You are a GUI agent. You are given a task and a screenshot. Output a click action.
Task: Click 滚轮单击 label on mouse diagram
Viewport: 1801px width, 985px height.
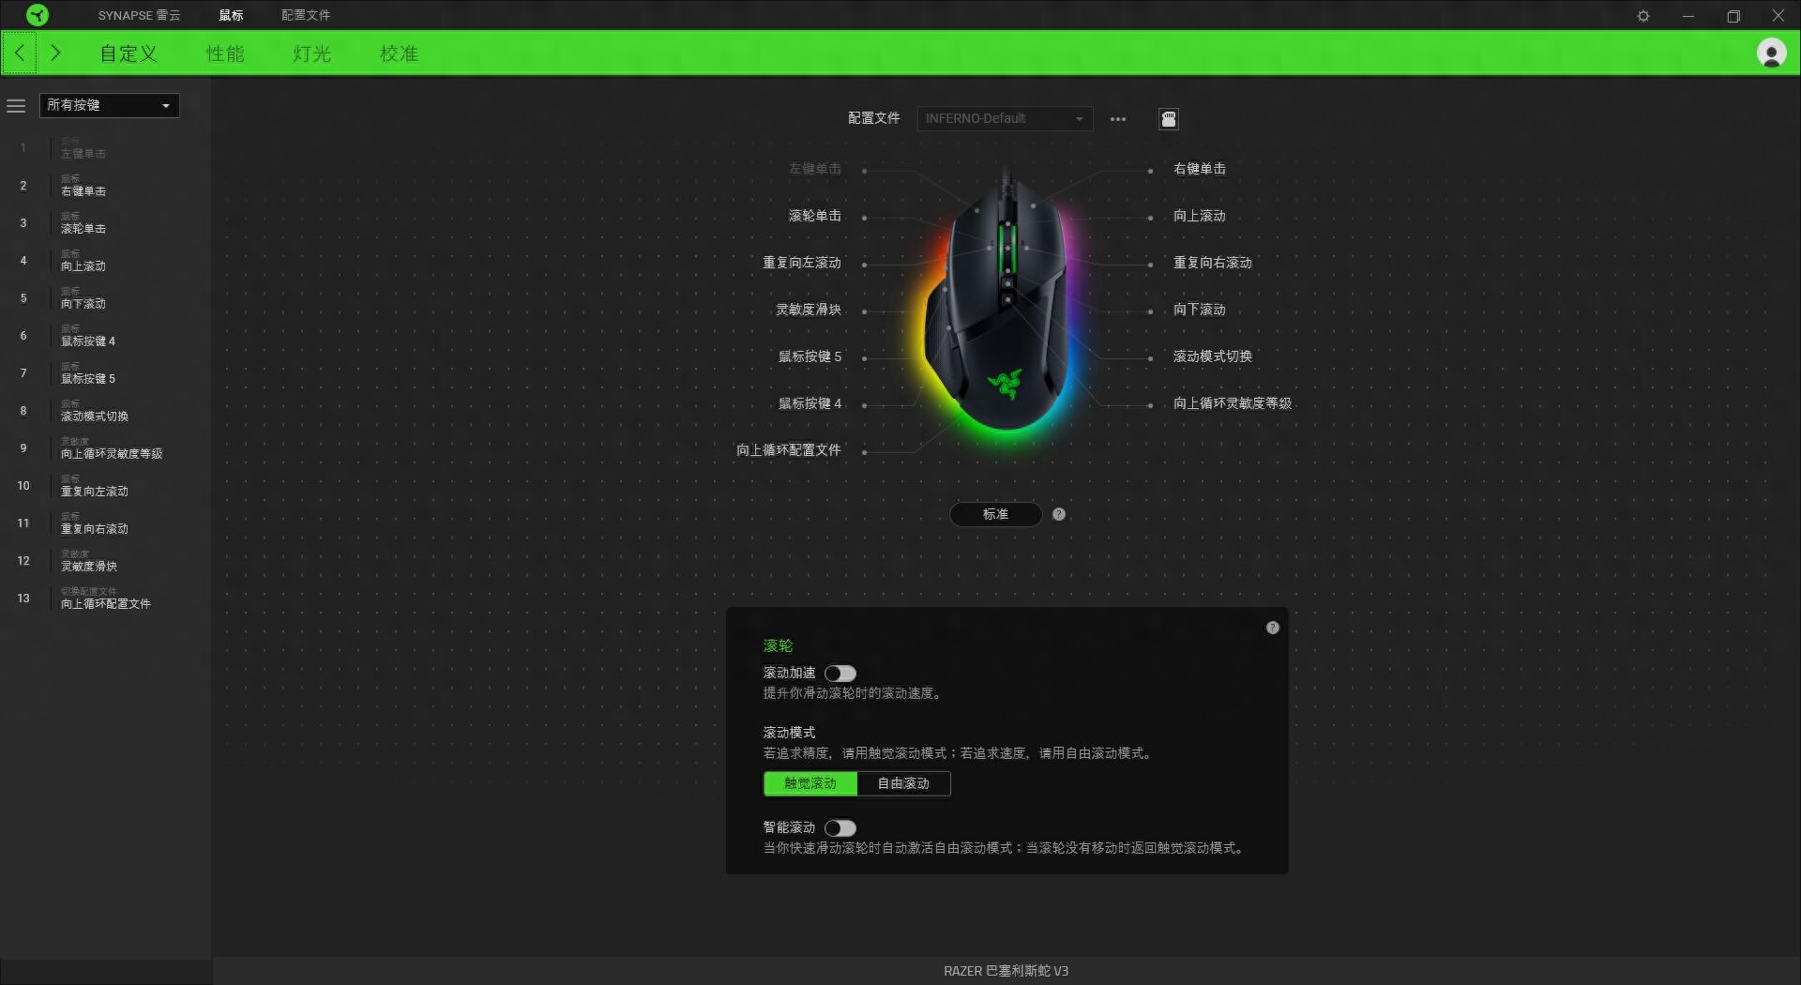click(814, 216)
